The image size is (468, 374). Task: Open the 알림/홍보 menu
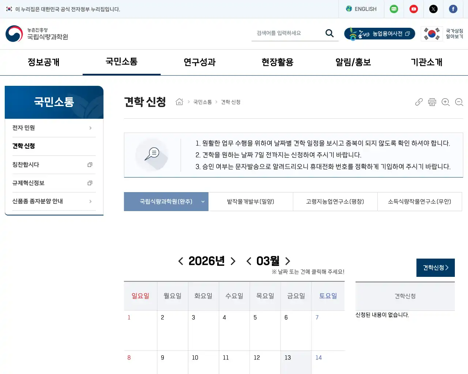click(x=352, y=62)
